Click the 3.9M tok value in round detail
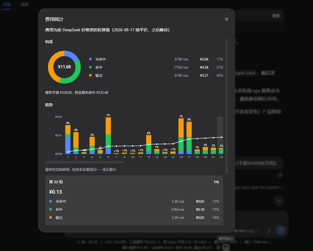The width and height of the screenshot is (313, 251). (178, 210)
